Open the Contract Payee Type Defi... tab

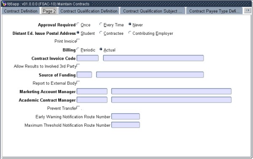click(x=214, y=11)
